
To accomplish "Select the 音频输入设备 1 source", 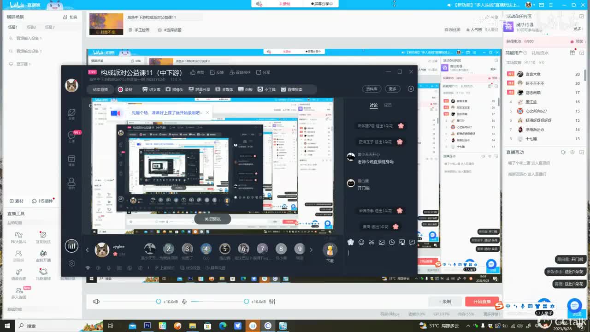I will (x=26, y=38).
